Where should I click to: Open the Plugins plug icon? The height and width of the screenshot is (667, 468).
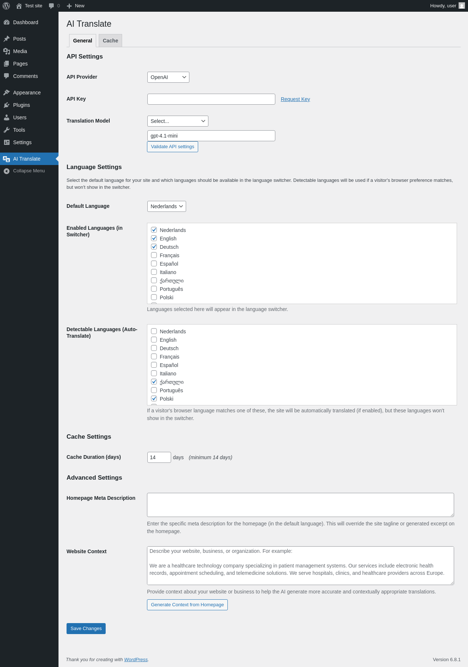coord(7,105)
